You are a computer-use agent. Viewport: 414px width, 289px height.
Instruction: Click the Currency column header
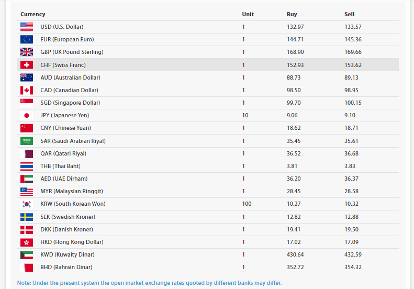tap(33, 14)
